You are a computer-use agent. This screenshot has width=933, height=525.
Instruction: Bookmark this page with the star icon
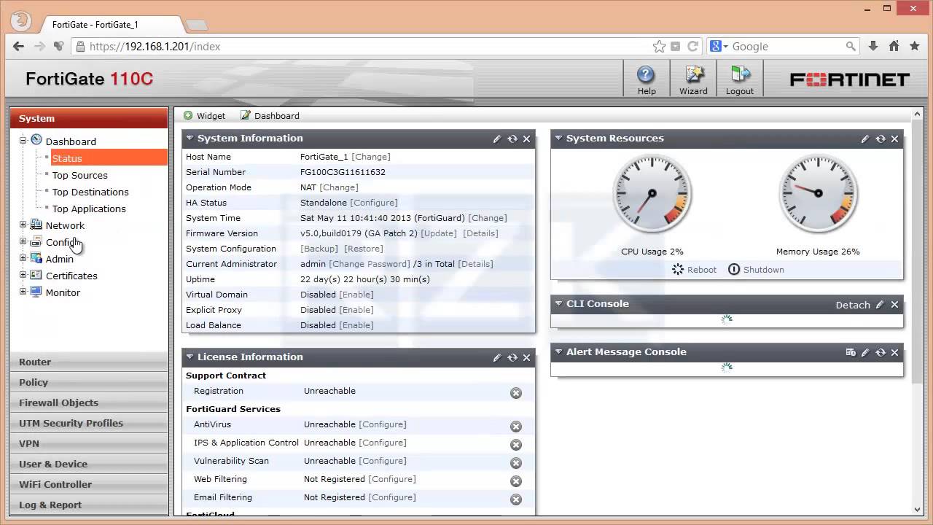click(x=659, y=46)
